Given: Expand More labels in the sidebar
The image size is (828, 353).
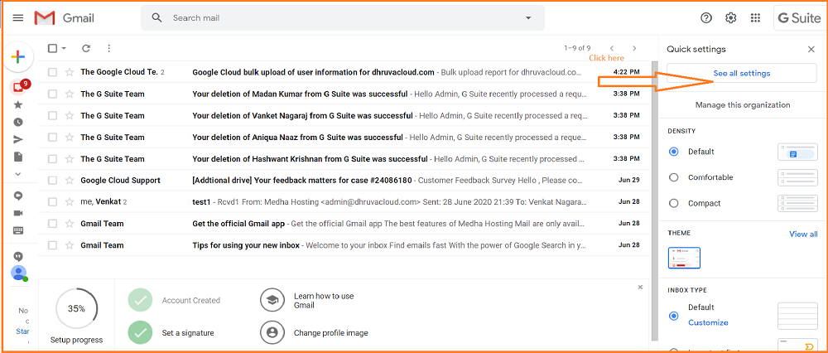Looking at the screenshot, I should pyautogui.click(x=18, y=174).
